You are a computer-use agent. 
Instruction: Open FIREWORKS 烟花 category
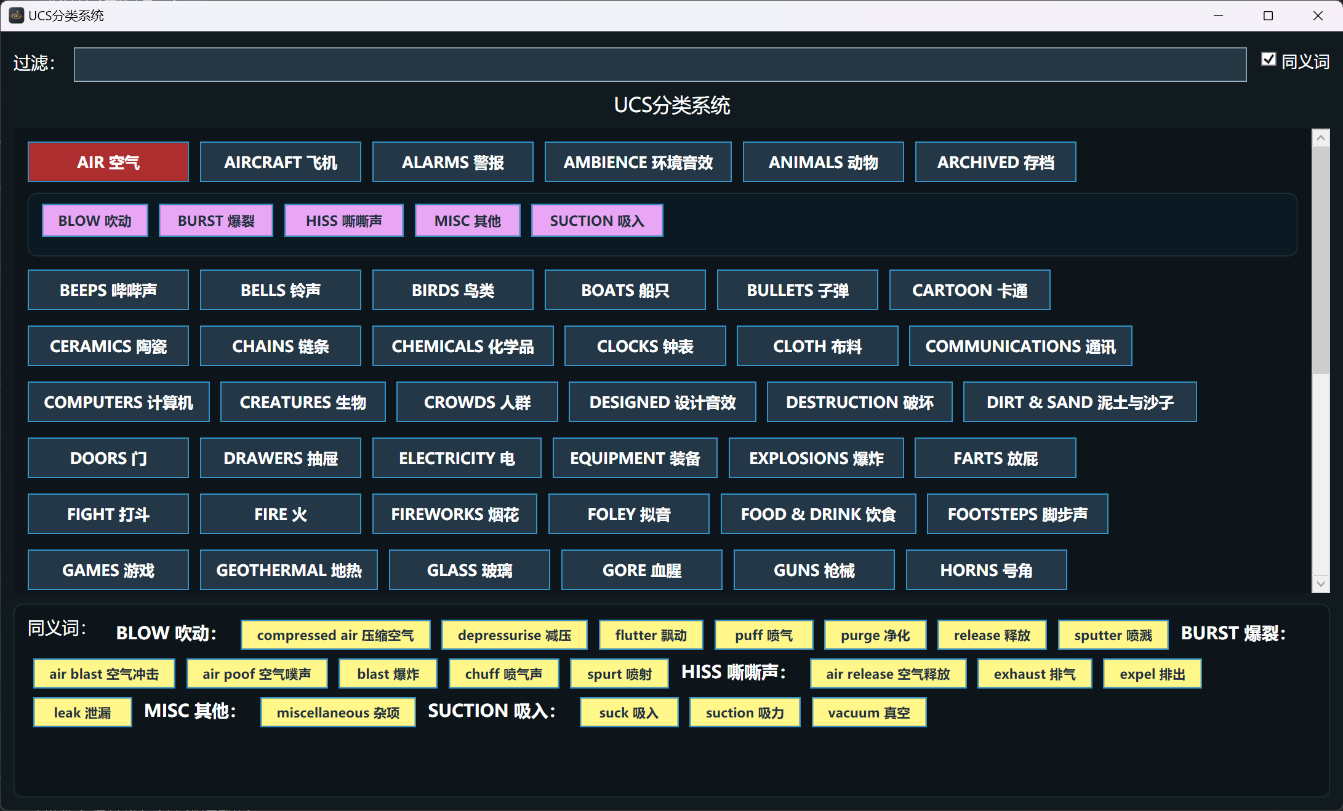click(x=455, y=514)
